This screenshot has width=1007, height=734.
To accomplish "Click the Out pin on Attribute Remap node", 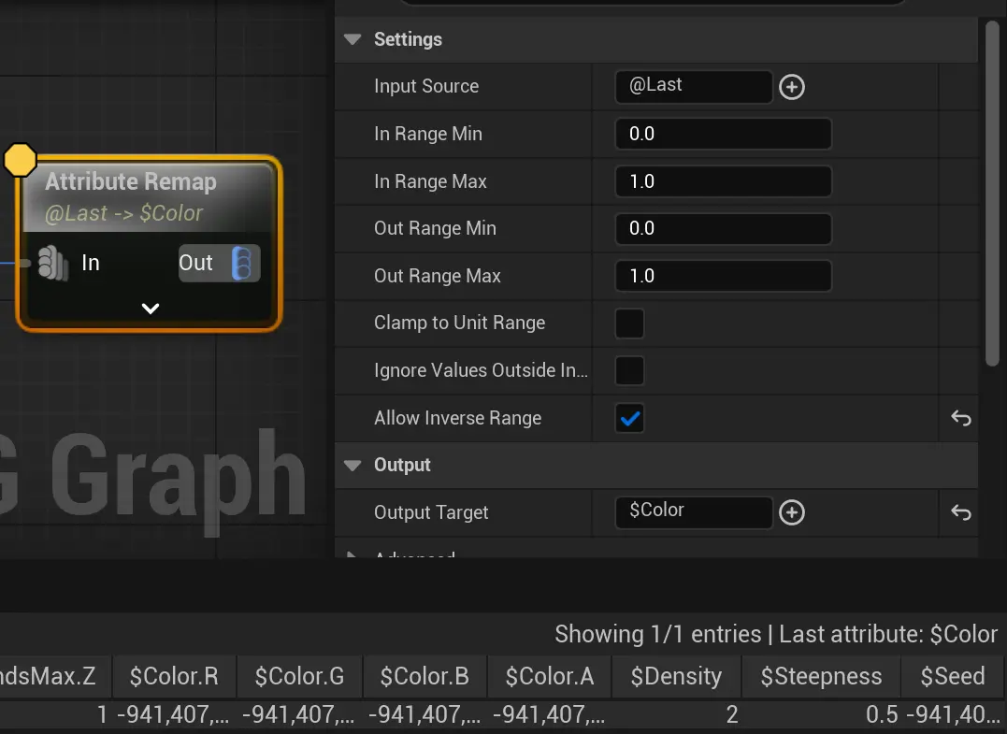I will 241,264.
